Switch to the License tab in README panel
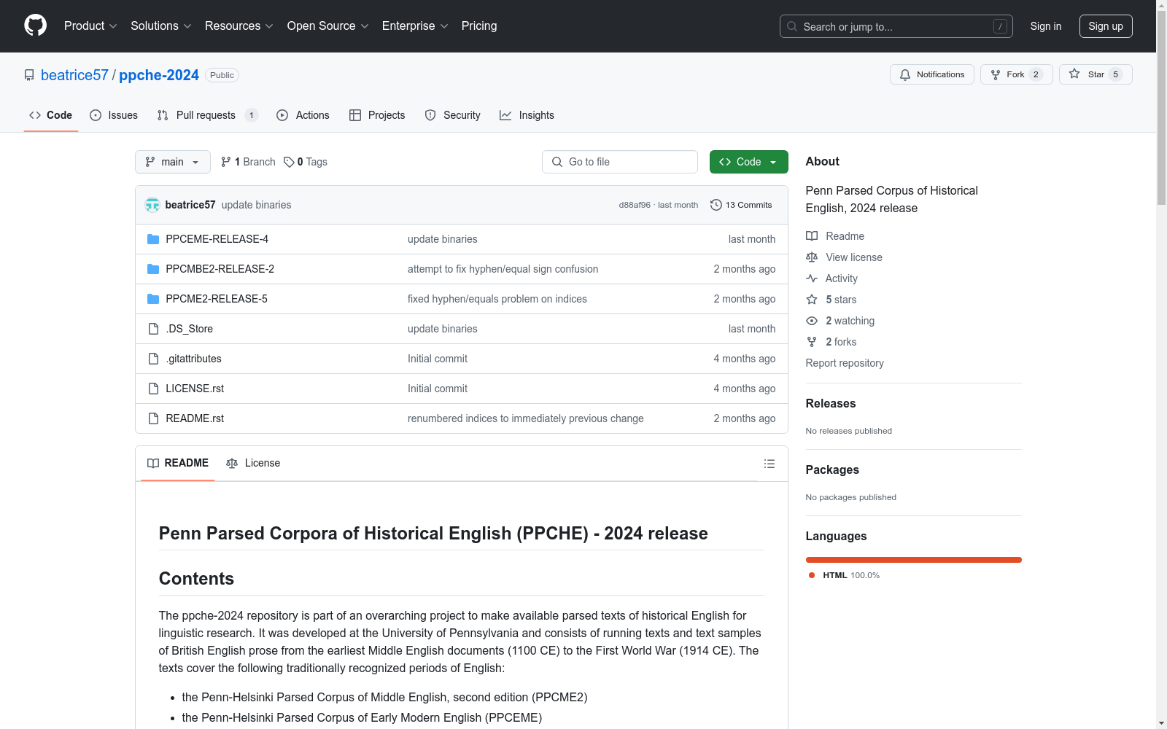1167x729 pixels. (x=254, y=463)
